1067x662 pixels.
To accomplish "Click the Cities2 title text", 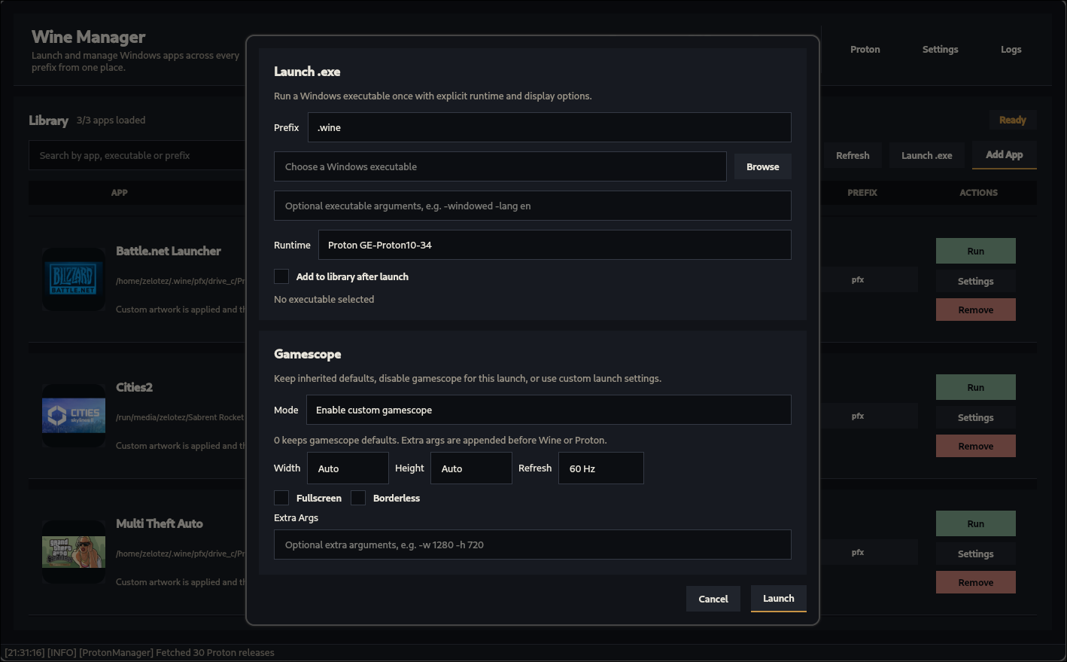I will [134, 387].
